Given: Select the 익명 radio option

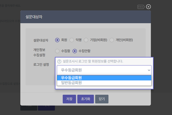Looking at the screenshot, I should [x=72, y=40].
